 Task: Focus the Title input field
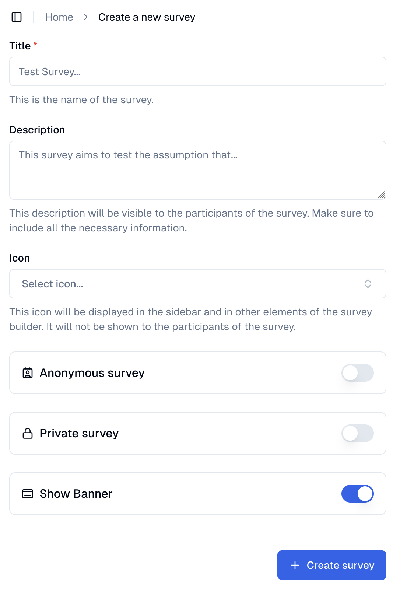tap(197, 71)
